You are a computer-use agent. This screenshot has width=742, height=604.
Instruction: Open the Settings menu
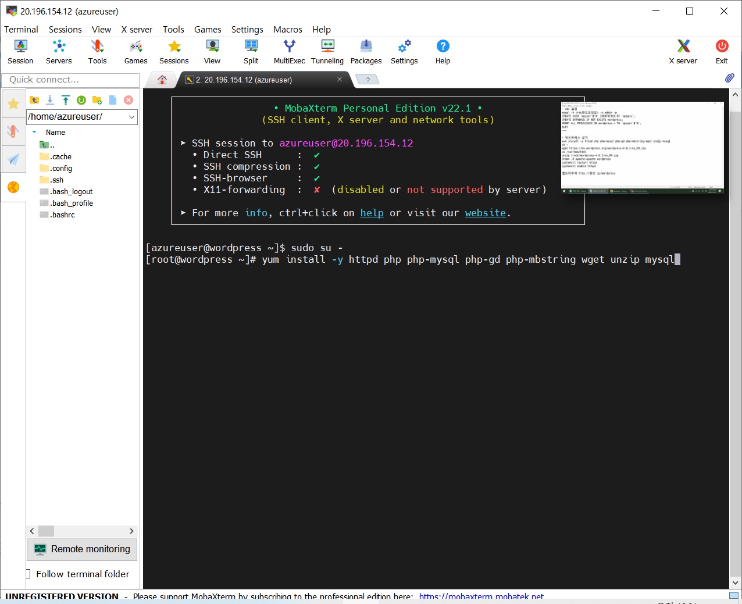tap(247, 29)
